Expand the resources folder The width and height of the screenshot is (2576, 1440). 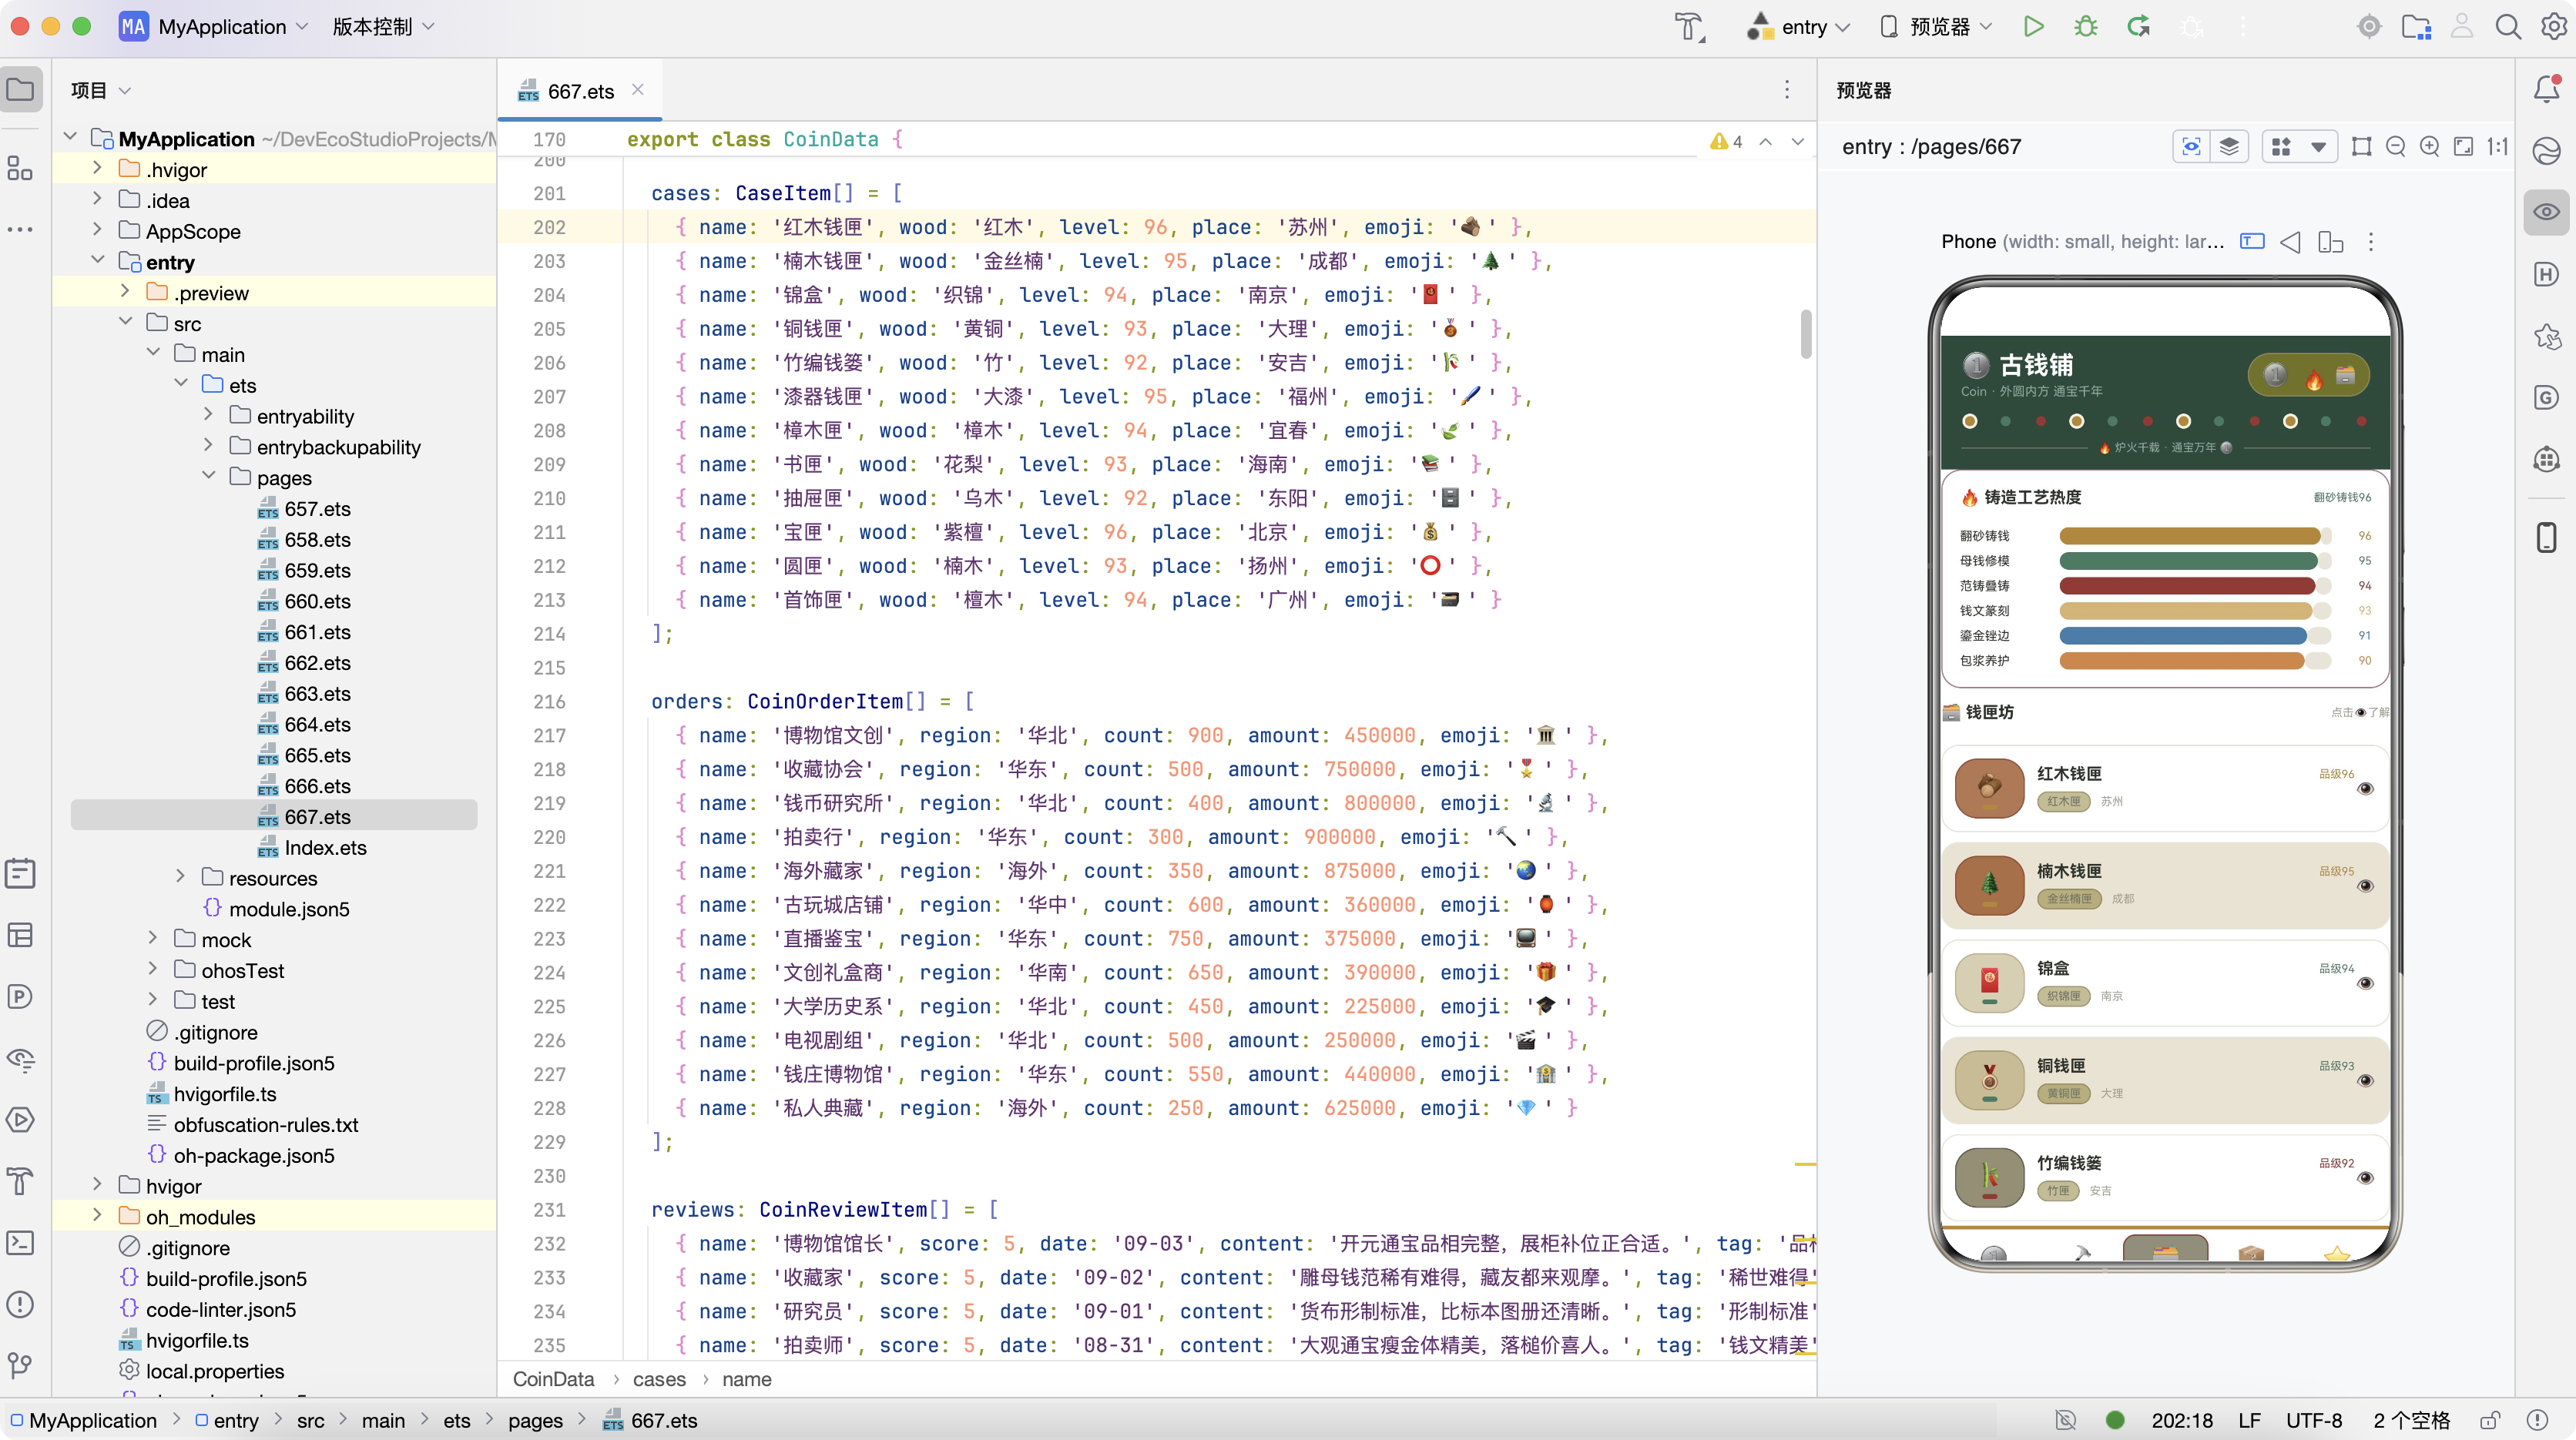click(x=180, y=876)
